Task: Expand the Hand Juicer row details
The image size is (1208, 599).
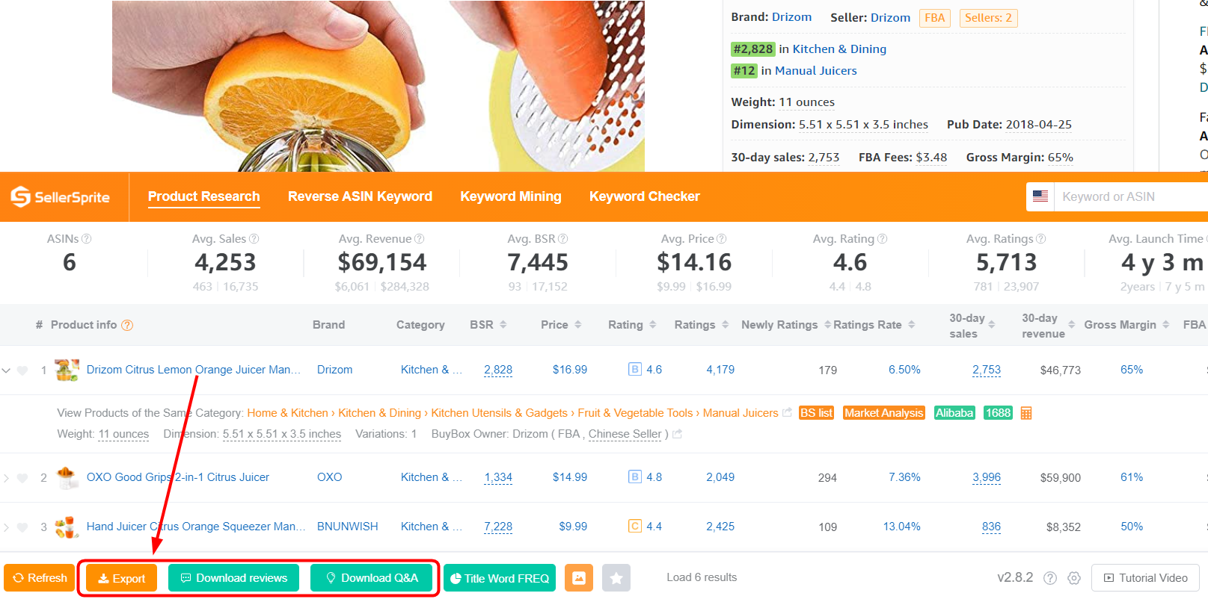Action: (x=7, y=527)
